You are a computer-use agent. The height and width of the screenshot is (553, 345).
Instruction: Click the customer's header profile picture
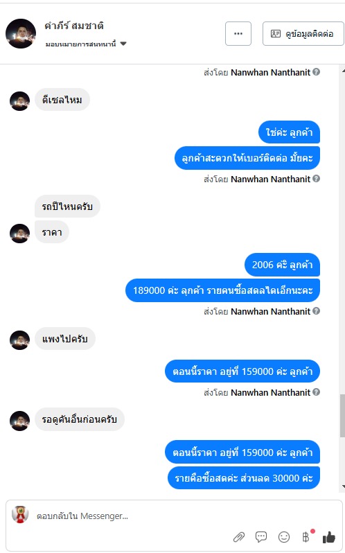[x=21, y=33]
